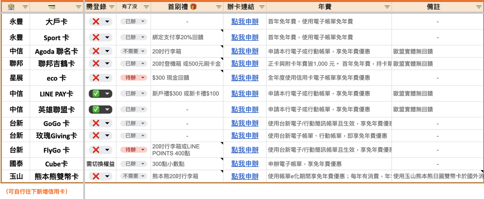Select the 20吋行李箱 gift cell for Agoda 聯名卡

(x=187, y=51)
